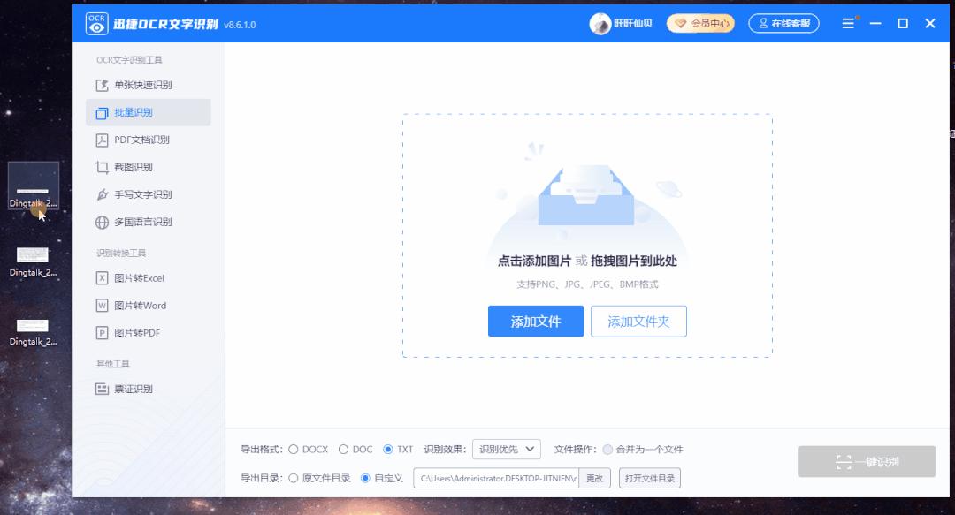The width and height of the screenshot is (955, 515).
Task: Enable 合并为一个文件 file operation
Action: click(608, 449)
